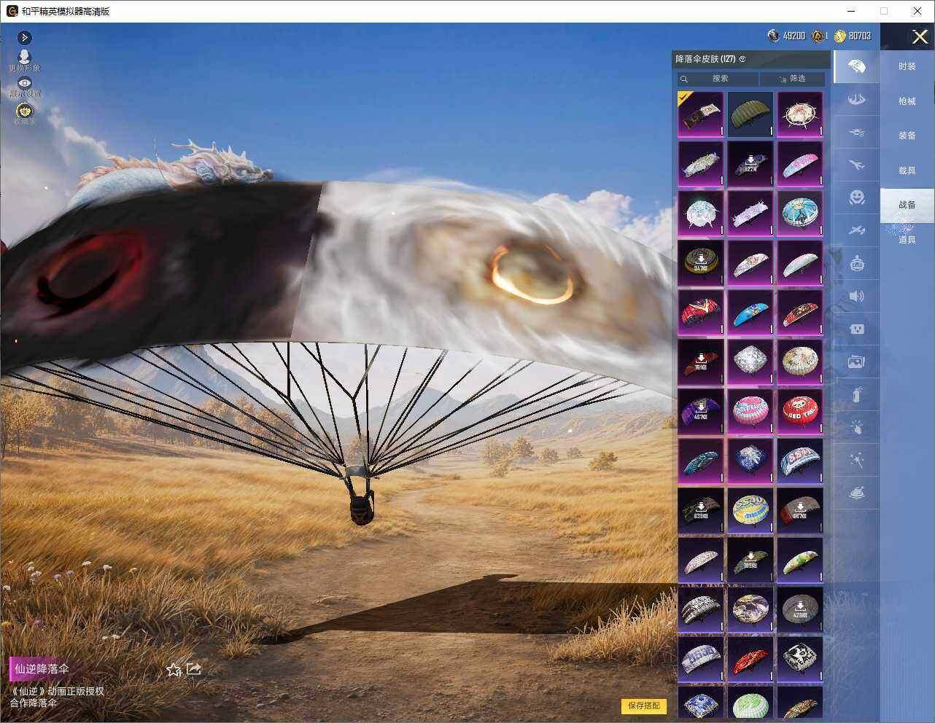Click the help icon beside 降落伞皮肤 (127)
This screenshot has width=935, height=723.
pos(742,59)
